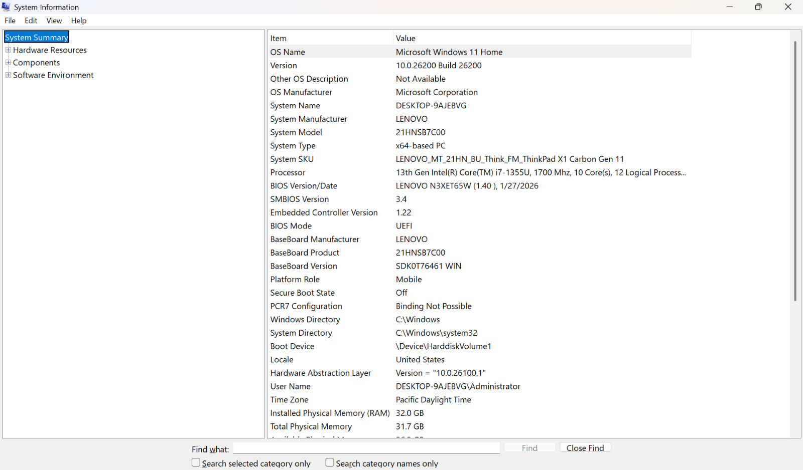Click the Value column header
The width and height of the screenshot is (803, 470).
point(542,38)
